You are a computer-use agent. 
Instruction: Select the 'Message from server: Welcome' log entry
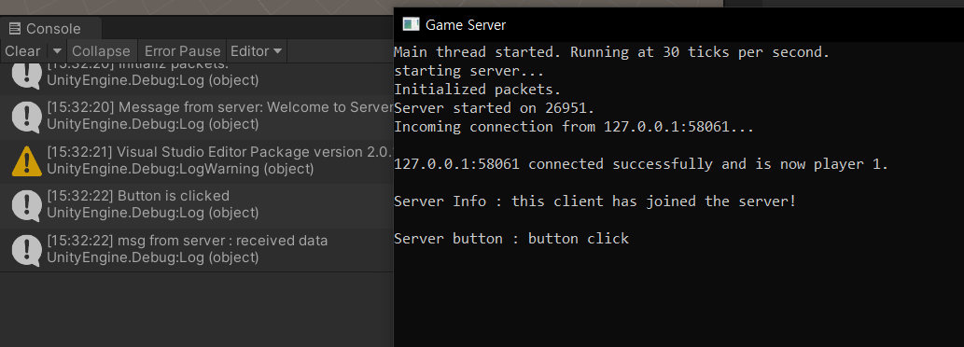pos(197,117)
